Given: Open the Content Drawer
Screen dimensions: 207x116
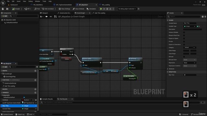Looking at the screenshot, I should (x=7, y=114).
